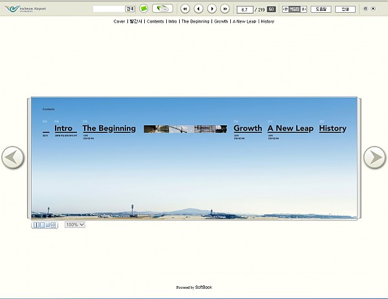Viewport: 388px width, 299px height.
Task: Click the search text field in the toolbar
Action: 109,9
